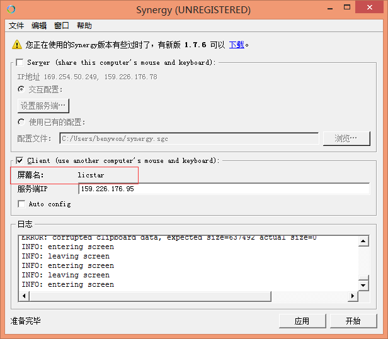Click the 浏览 button
Viewport: 388px width, 339px height.
pyautogui.click(x=346, y=138)
